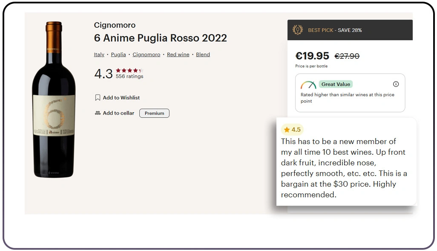Click the Cignomoro winery name heading
The height and width of the screenshot is (251, 437).
click(115, 25)
